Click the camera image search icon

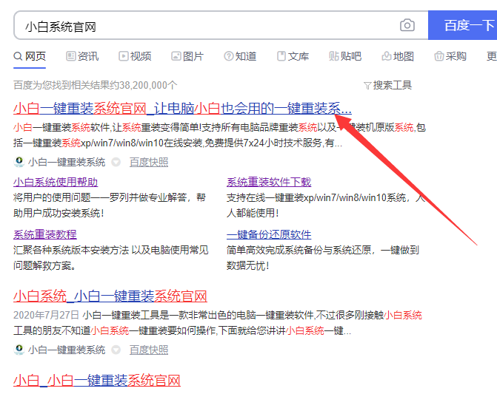coord(407,26)
